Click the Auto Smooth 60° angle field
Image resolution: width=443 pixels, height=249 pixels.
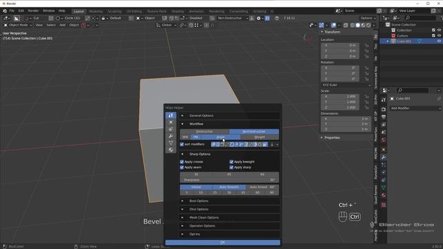point(262,187)
